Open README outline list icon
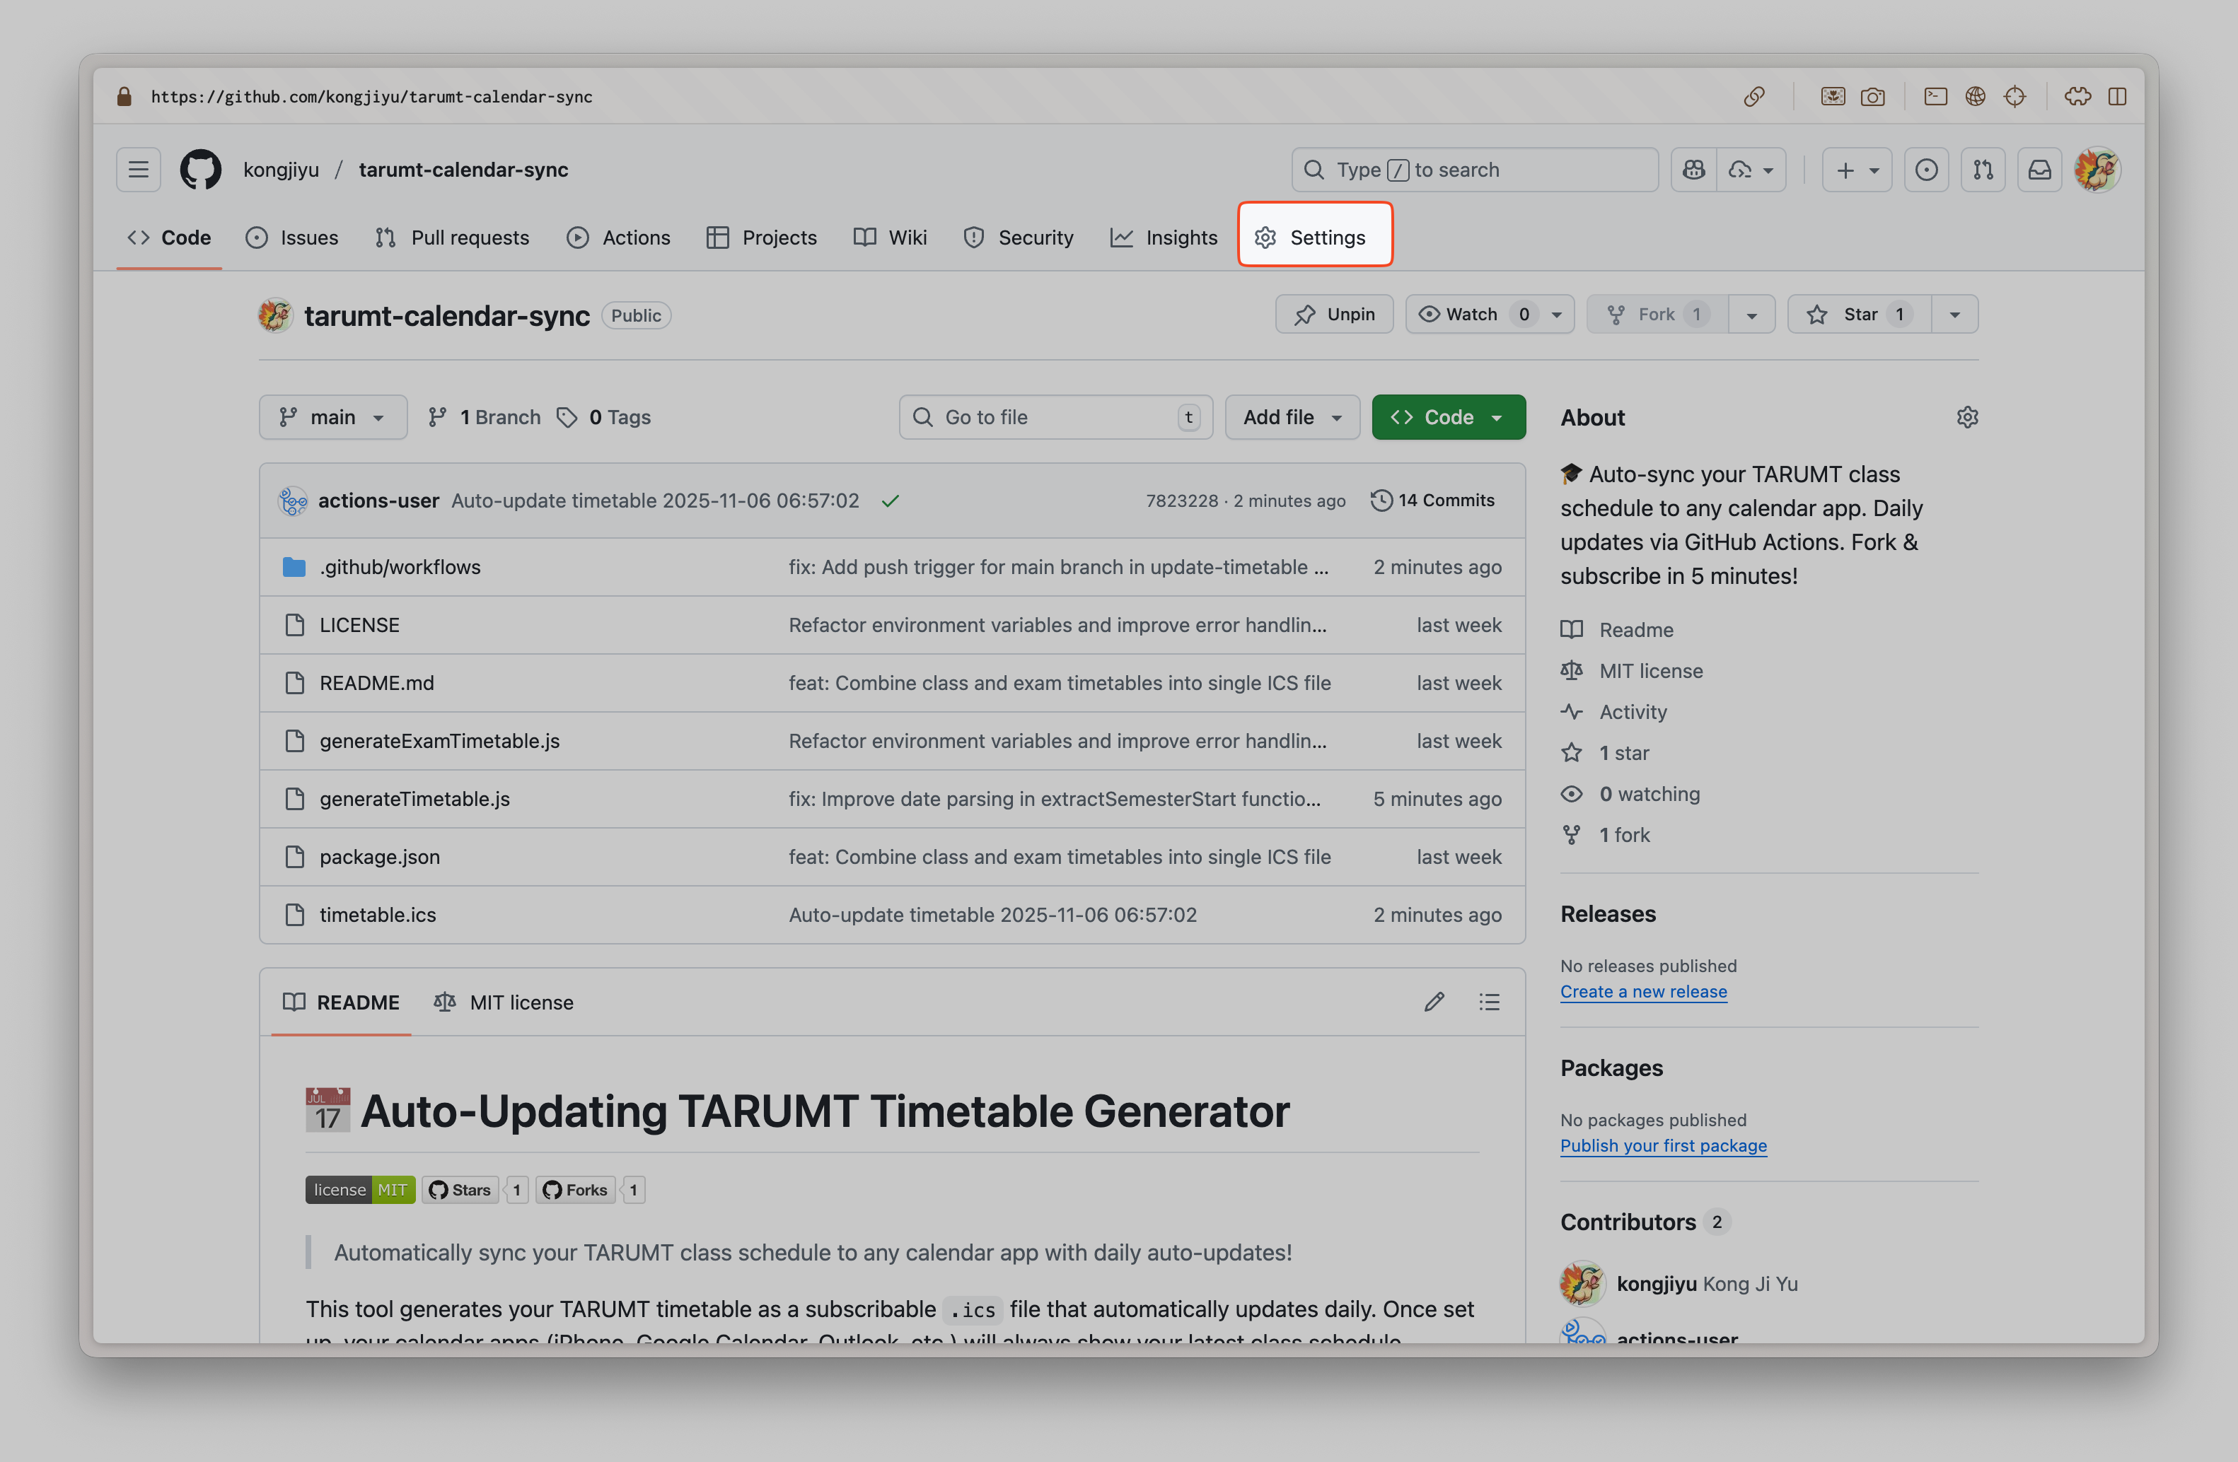 click(1488, 1002)
